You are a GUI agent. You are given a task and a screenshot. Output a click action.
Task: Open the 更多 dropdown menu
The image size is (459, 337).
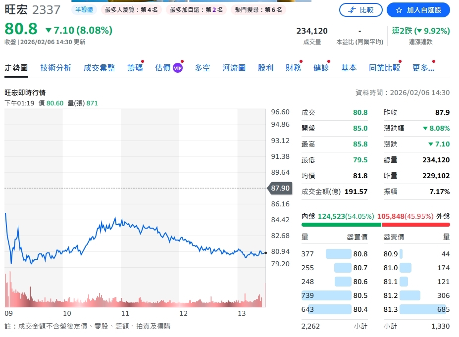click(x=423, y=68)
